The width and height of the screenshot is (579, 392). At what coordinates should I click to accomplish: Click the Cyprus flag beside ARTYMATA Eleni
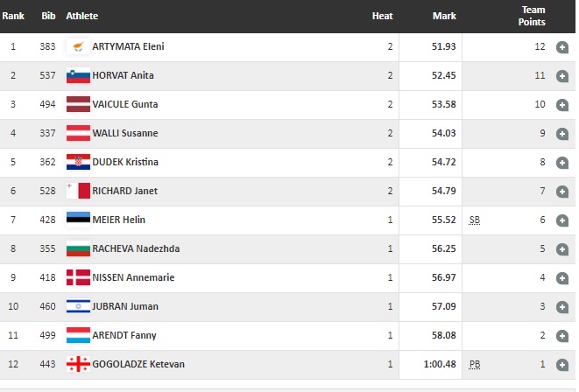[79, 47]
